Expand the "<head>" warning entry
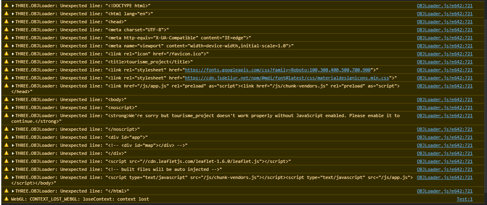Image resolution: width=487 pixels, height=205 pixels. pos(13,22)
